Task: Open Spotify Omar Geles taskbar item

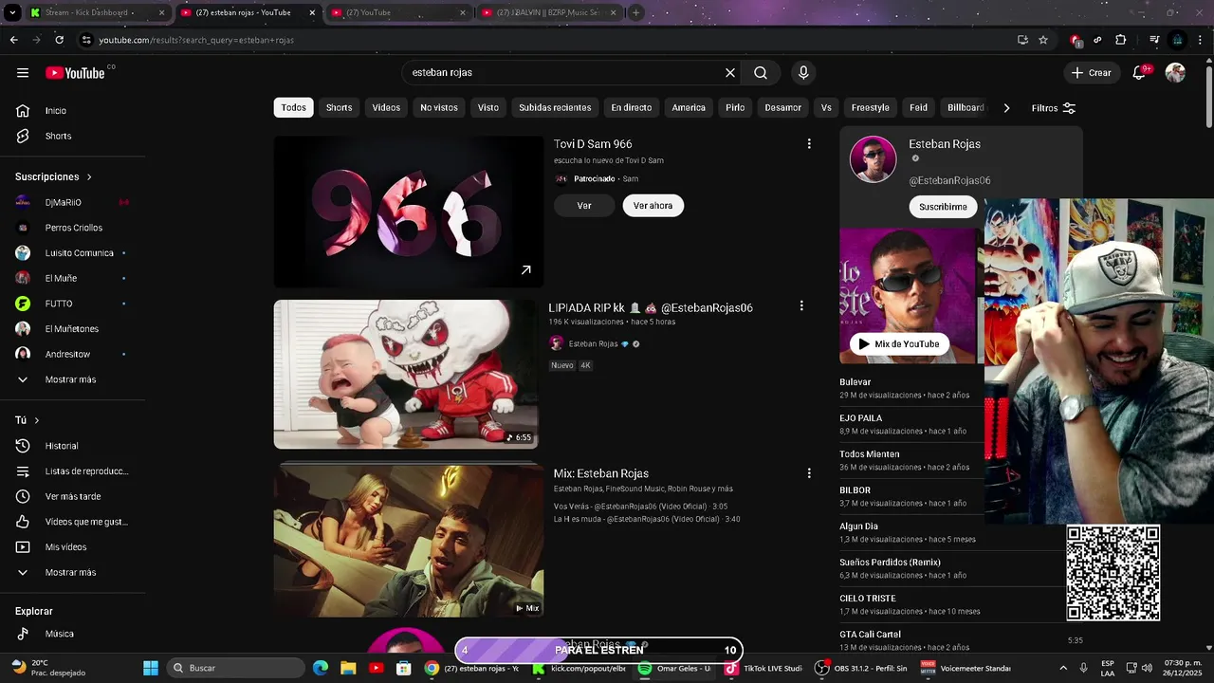Action: pos(674,668)
